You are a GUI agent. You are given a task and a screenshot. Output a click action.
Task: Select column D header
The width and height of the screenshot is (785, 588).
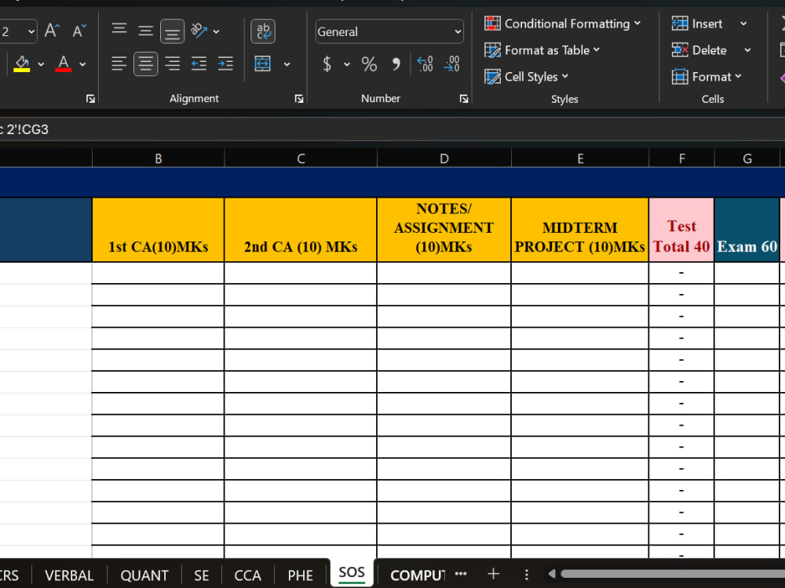pyautogui.click(x=444, y=158)
